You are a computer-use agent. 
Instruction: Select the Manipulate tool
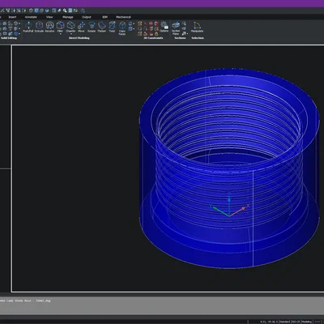tap(197, 27)
